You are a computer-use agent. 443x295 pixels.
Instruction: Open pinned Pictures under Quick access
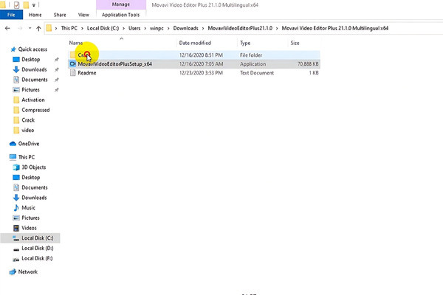pos(30,90)
